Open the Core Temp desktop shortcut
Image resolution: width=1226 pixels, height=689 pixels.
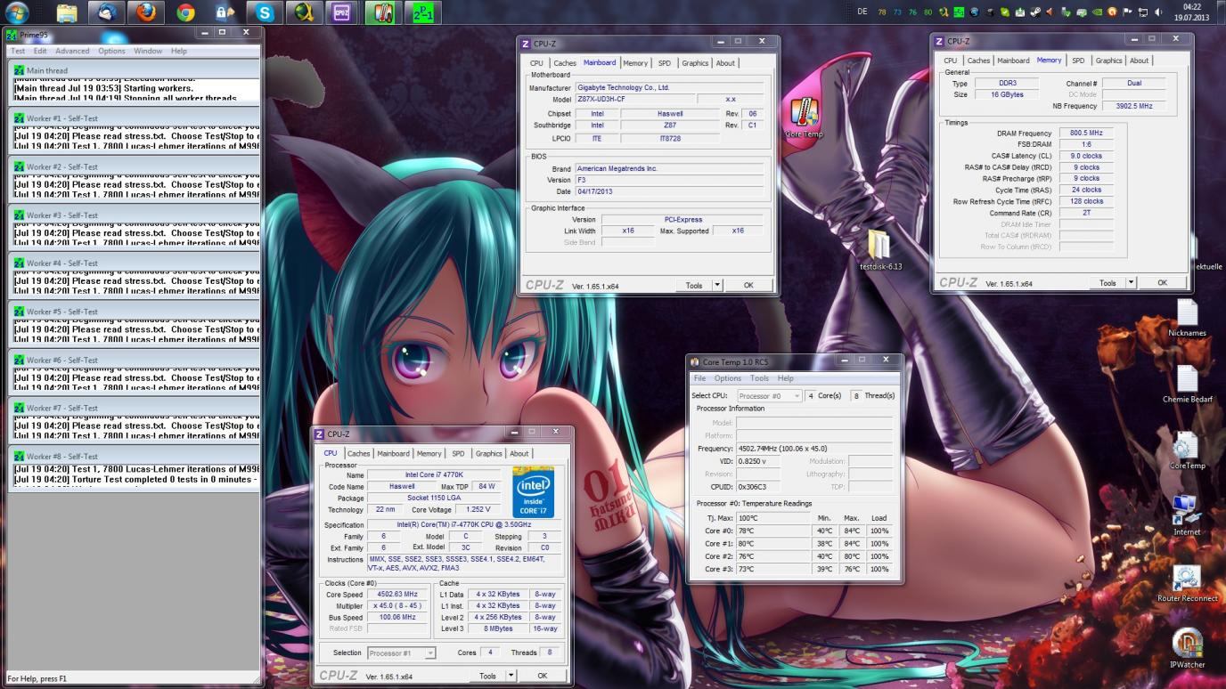pos(804,118)
